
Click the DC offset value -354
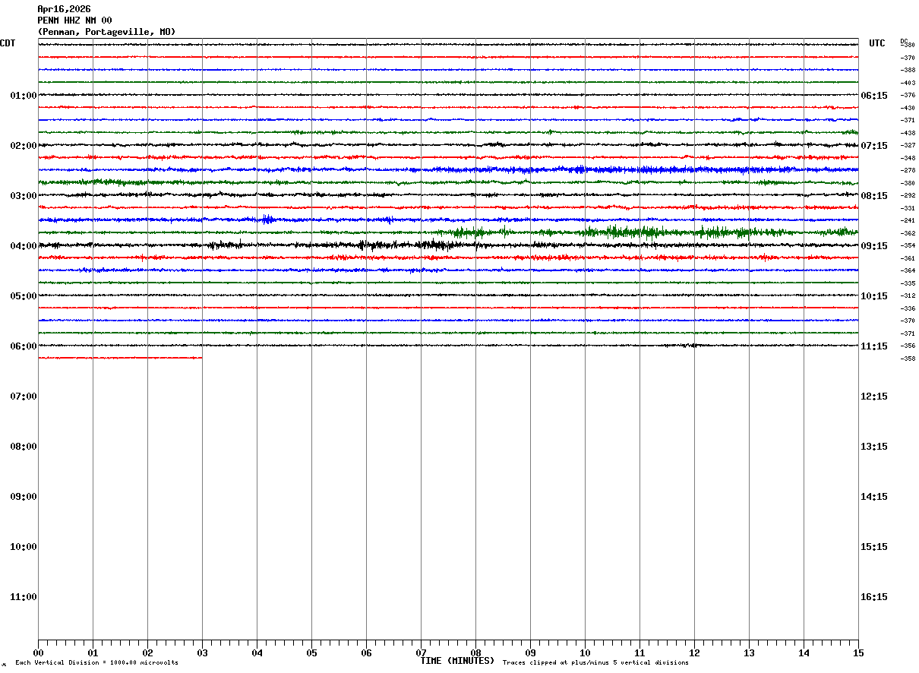[x=908, y=246]
